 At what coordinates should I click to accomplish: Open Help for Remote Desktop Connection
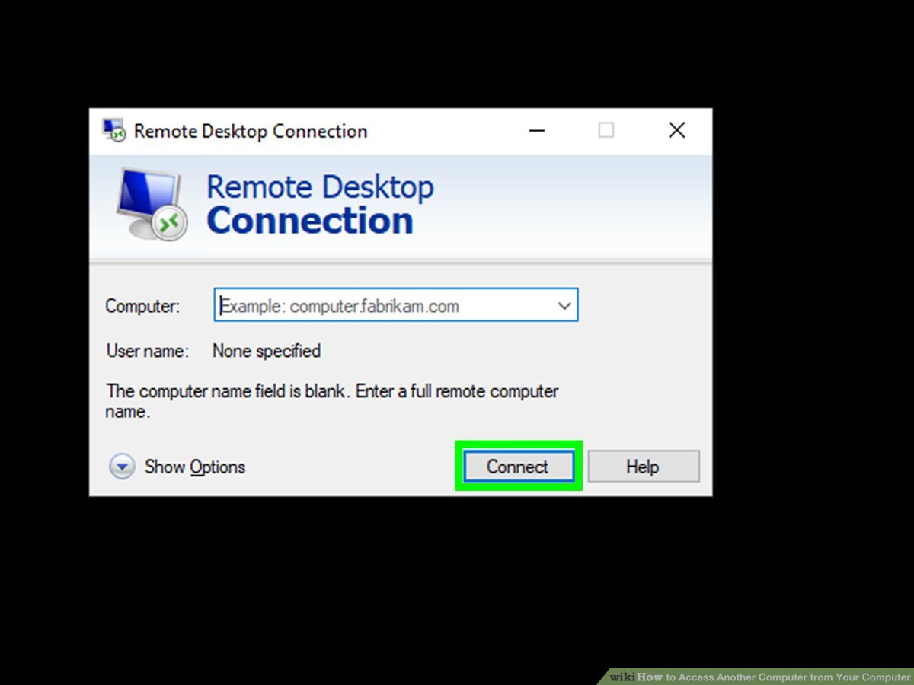pos(644,467)
